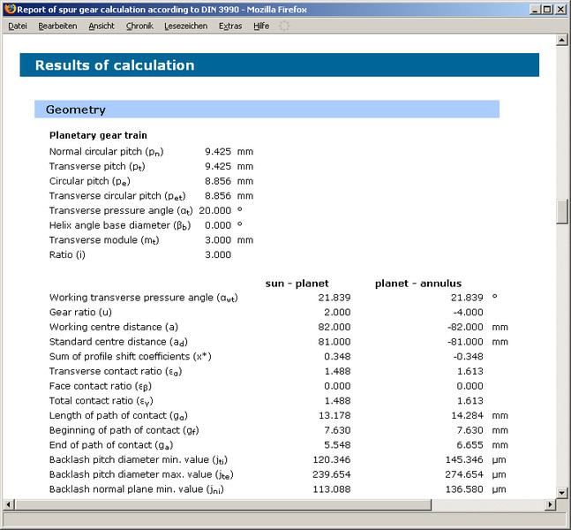The image size is (571, 530).
Task: Close the Firefox report window
Action: pos(560,9)
